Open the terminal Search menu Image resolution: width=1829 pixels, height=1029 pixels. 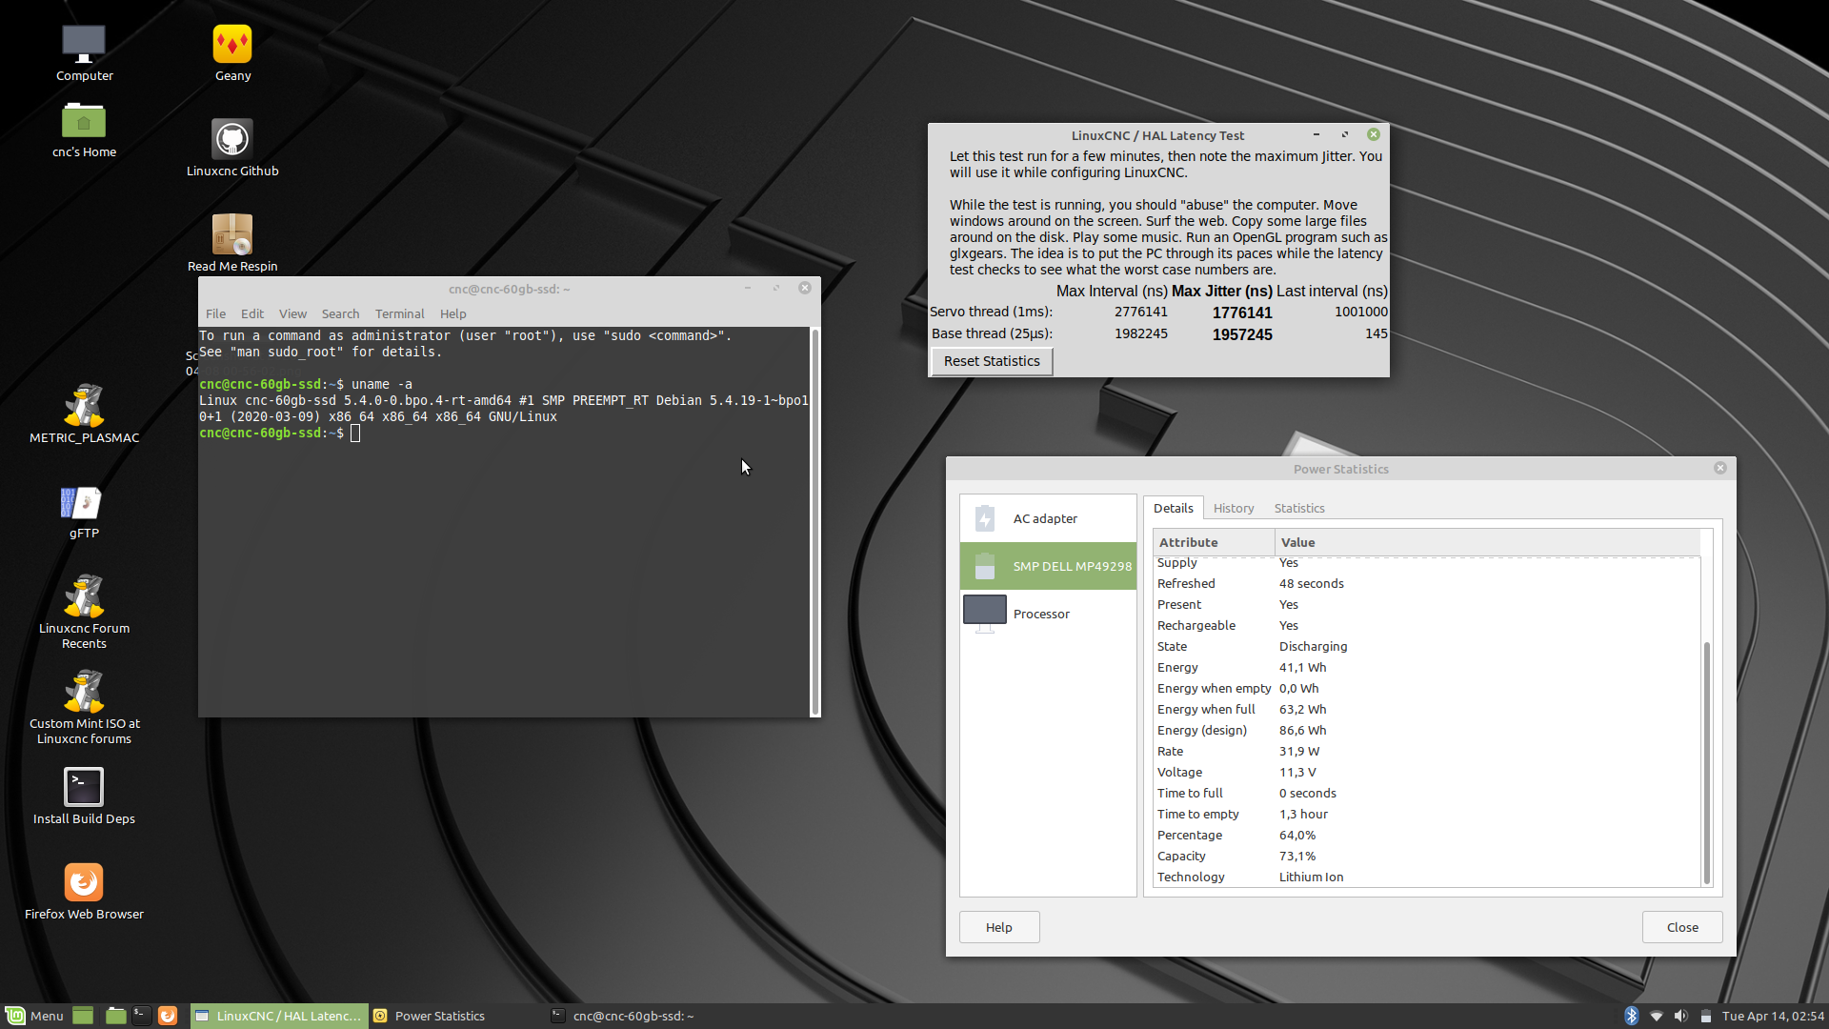[340, 313]
